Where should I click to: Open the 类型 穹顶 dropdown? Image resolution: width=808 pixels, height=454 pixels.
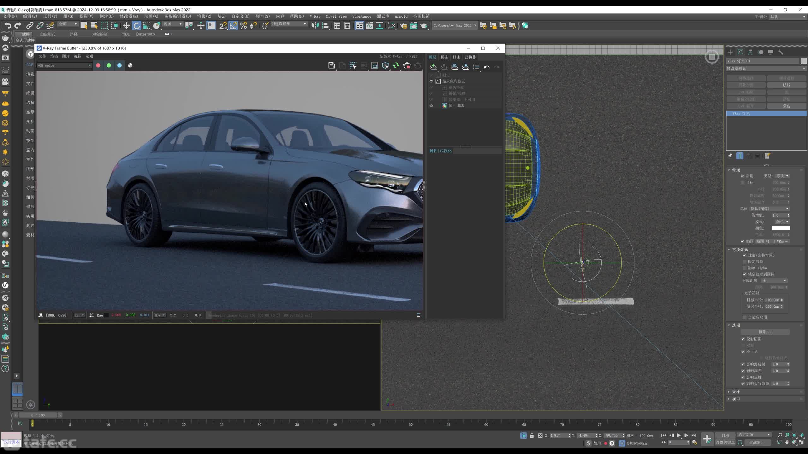click(x=782, y=176)
